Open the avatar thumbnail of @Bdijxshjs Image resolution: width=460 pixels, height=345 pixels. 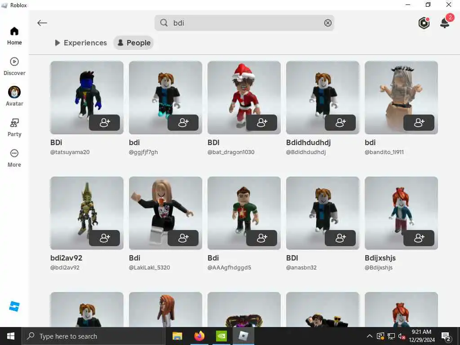tap(401, 213)
